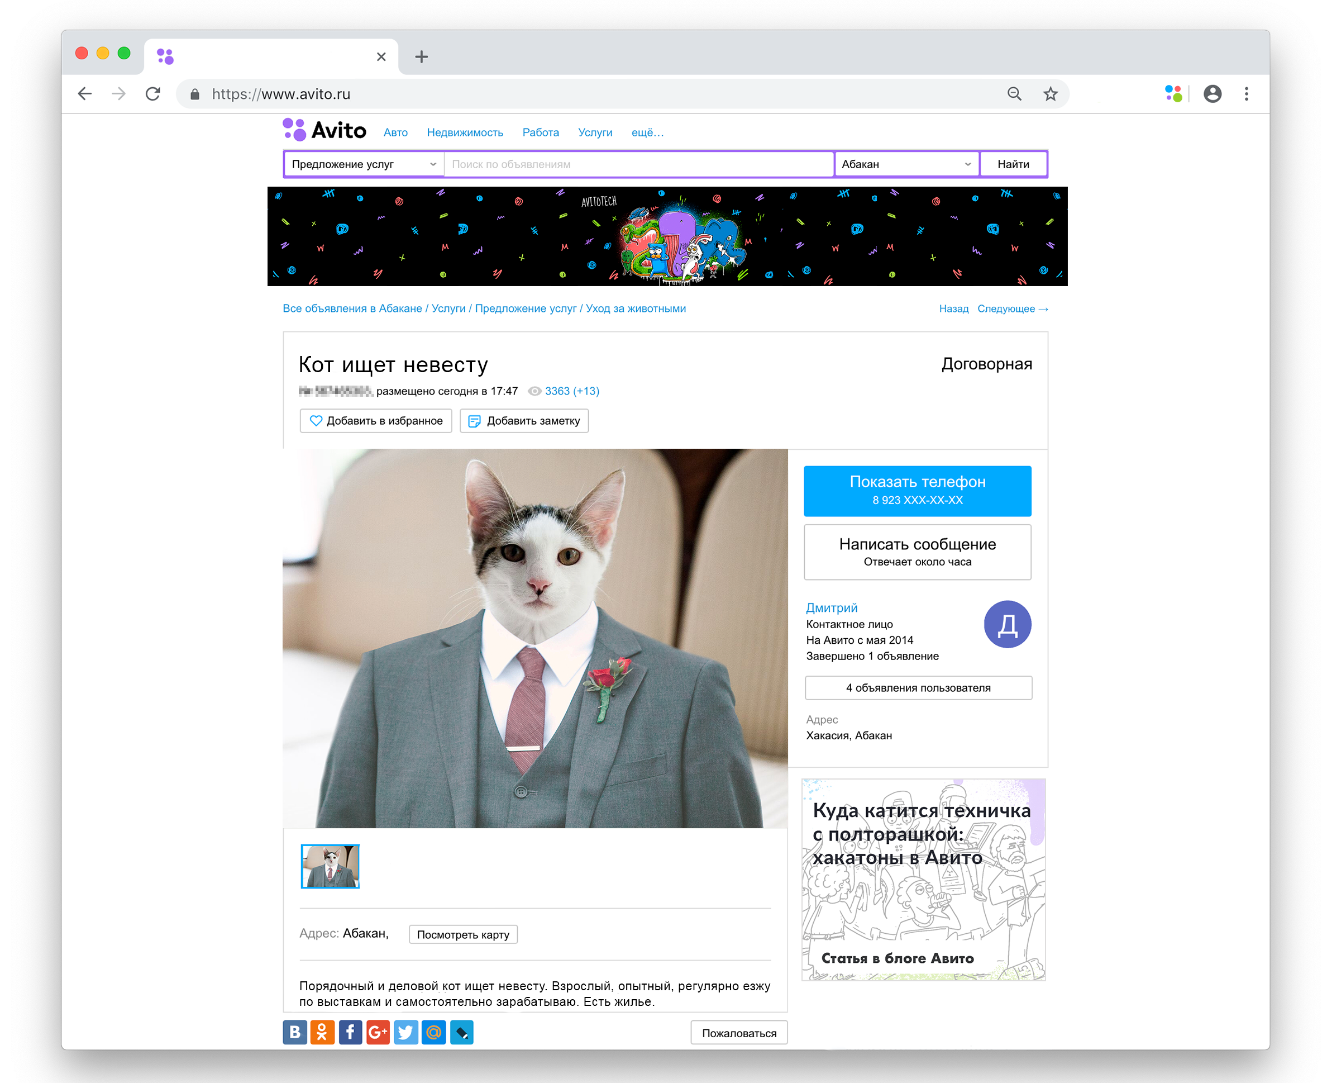The height and width of the screenshot is (1083, 1327).
Task: Share listing via VK icon
Action: [295, 1033]
